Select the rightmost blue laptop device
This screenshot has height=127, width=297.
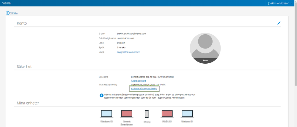tap(188, 114)
